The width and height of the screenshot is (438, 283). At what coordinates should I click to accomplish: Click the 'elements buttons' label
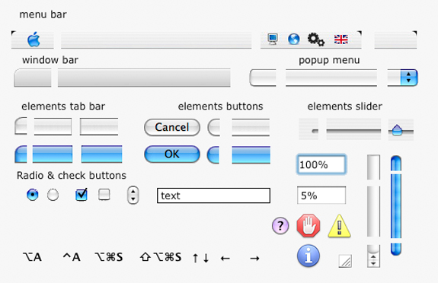(x=221, y=107)
